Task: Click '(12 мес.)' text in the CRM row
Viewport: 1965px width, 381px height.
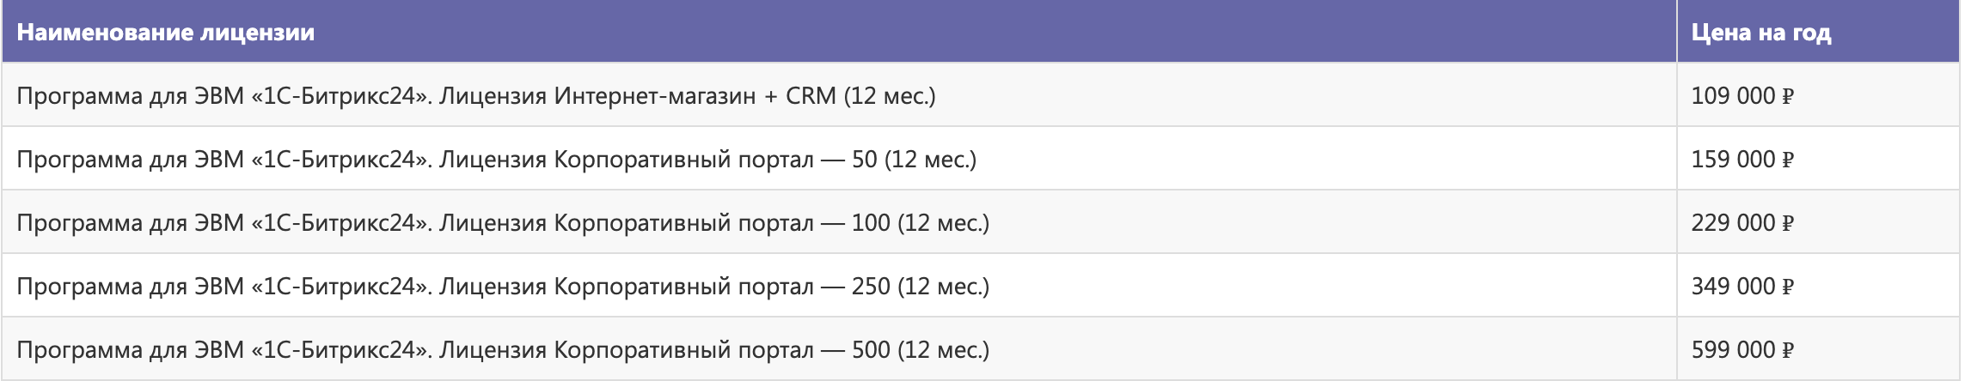Action: click(x=890, y=96)
